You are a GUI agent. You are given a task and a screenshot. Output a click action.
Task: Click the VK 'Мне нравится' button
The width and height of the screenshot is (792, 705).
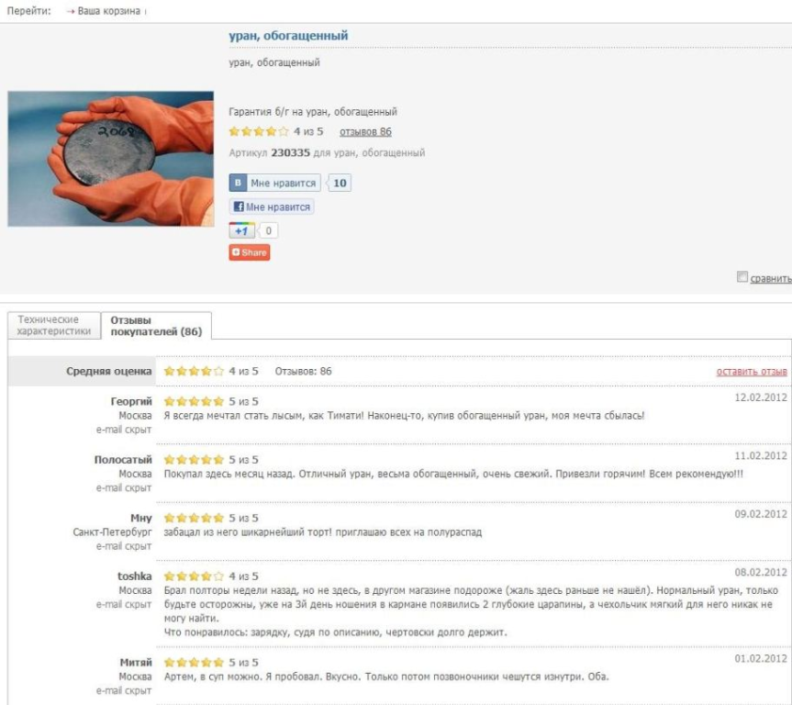tap(274, 183)
